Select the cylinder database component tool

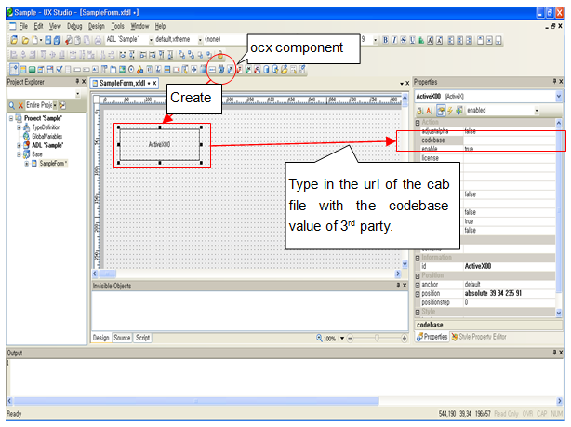point(266,69)
